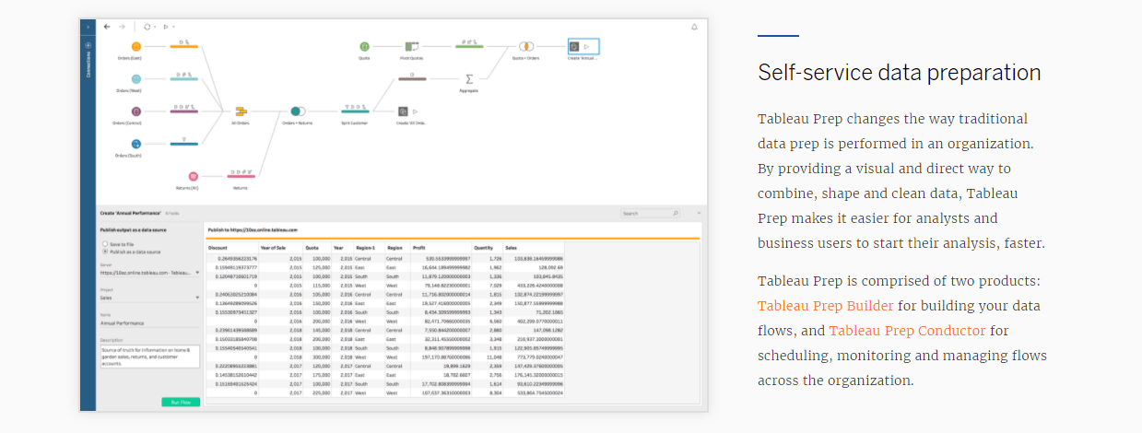This screenshot has width=1142, height=433.
Task: Open the Tableau Prep Builder link
Action: point(825,306)
